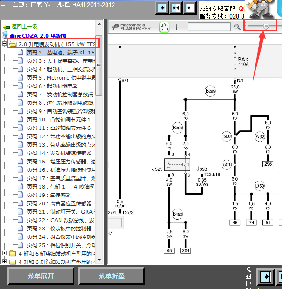This screenshot has height=290, width=282.
Task: Select the FlashPaper hand pan tool
Action: point(164,27)
